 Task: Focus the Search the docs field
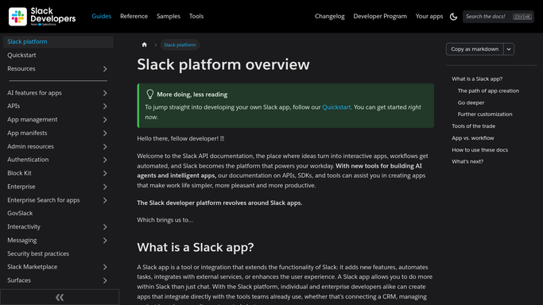click(x=498, y=17)
